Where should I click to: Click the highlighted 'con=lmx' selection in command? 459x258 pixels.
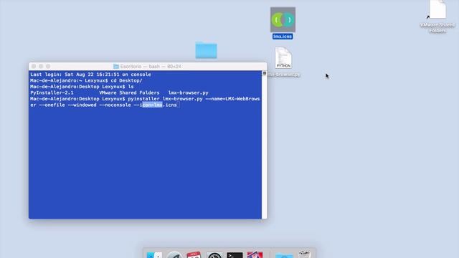coord(152,105)
